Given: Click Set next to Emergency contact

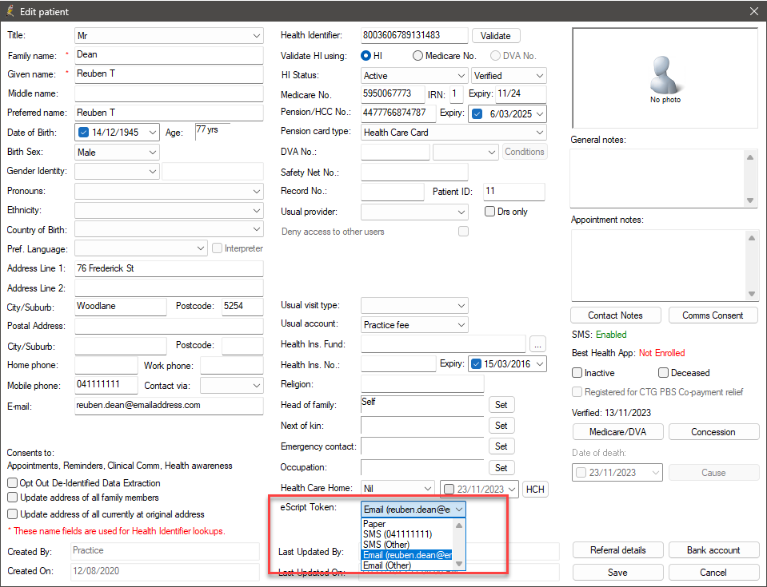Looking at the screenshot, I should coord(501,446).
